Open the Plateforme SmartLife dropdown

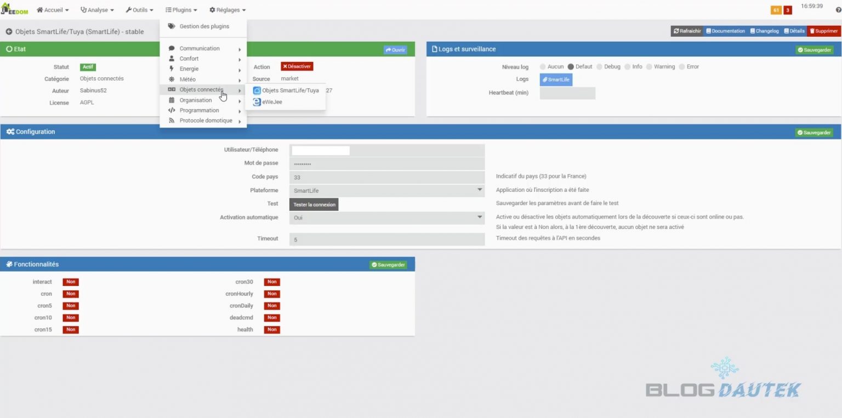tap(387, 191)
